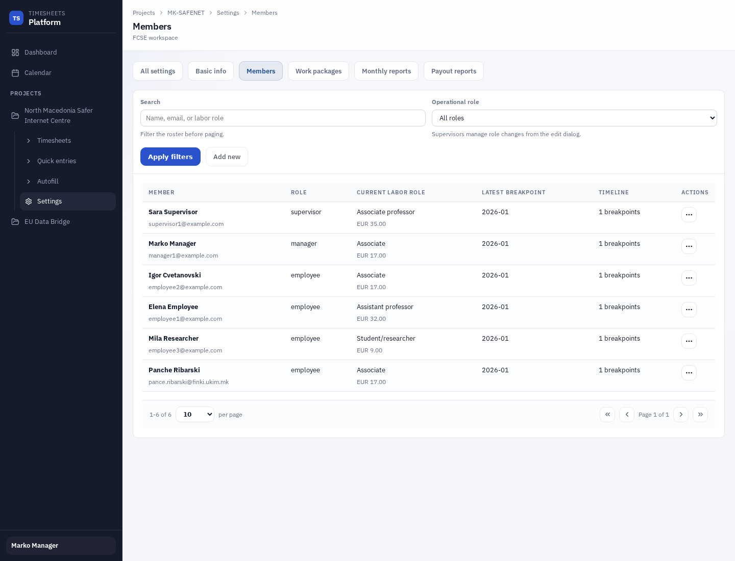Image resolution: width=735 pixels, height=561 pixels.
Task: Open the Dashboard from the sidebar icon
Action: pyautogui.click(x=15, y=52)
